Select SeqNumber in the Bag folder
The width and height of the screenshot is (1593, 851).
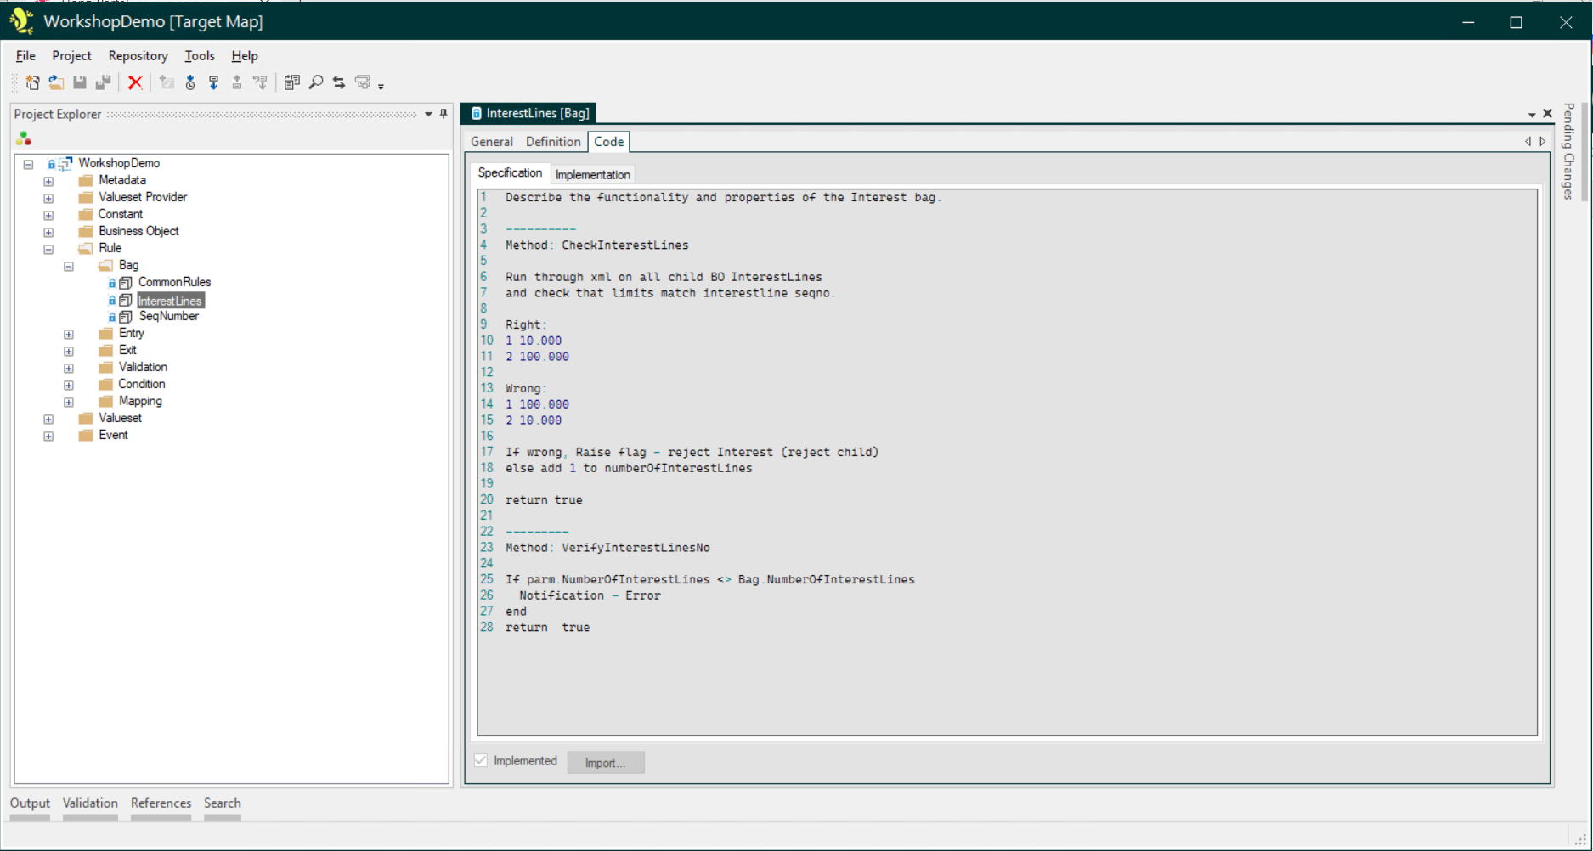(168, 316)
